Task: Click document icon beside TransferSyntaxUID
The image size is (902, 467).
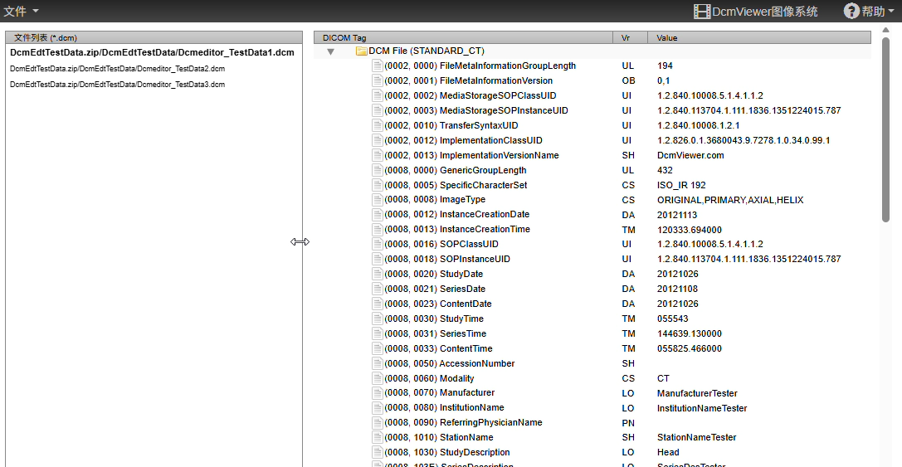Action: point(378,126)
